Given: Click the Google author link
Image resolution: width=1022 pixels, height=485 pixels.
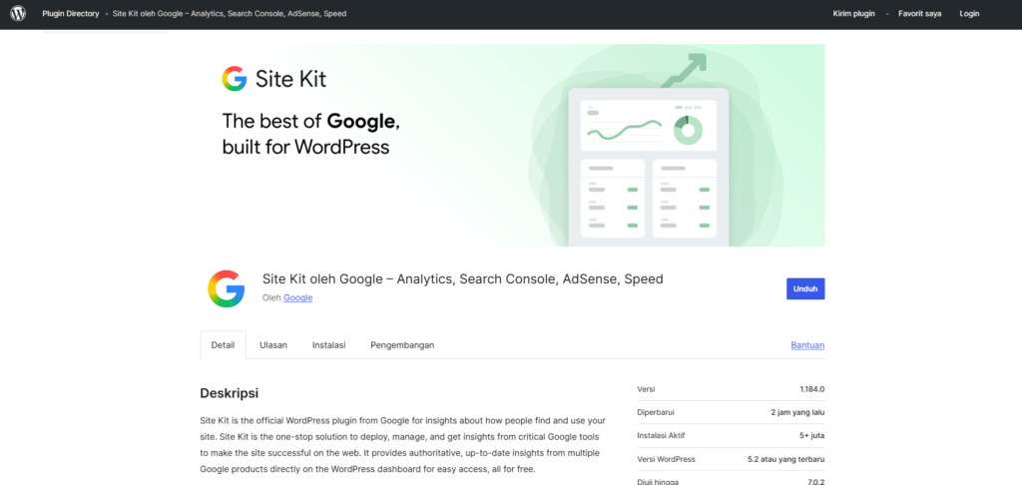Looking at the screenshot, I should coord(297,298).
